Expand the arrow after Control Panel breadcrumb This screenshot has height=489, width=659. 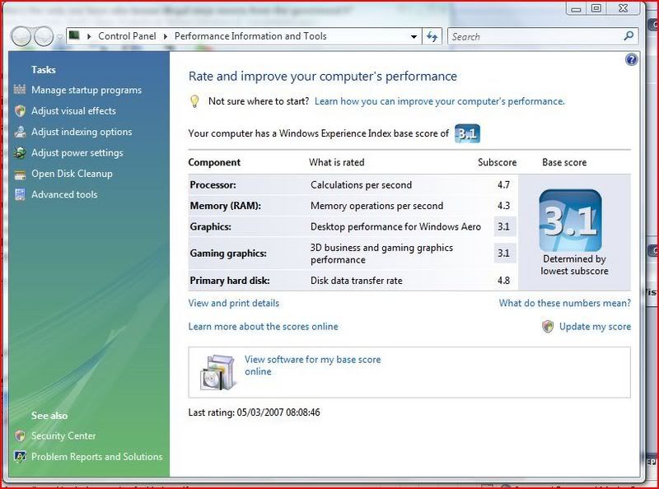coord(166,36)
